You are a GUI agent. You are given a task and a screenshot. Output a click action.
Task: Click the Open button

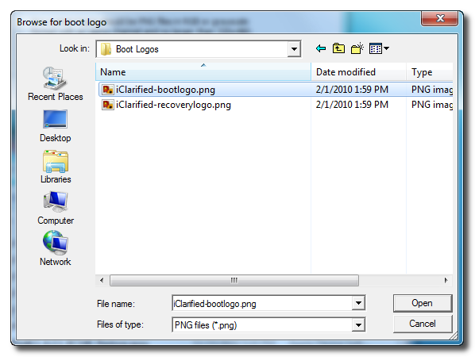tap(423, 303)
